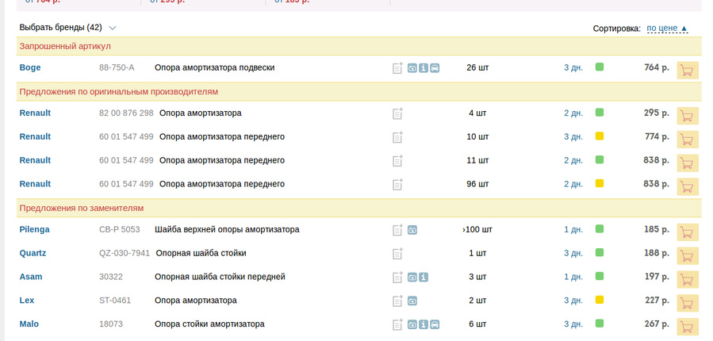Screen dimensions: 713x341
Task: Open the Asam brand link
Action: tap(31, 277)
